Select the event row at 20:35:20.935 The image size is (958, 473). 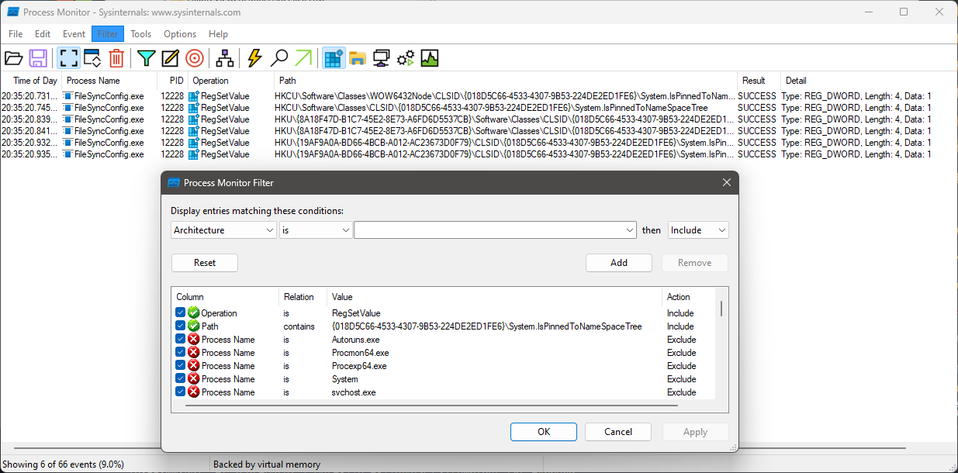[479, 154]
